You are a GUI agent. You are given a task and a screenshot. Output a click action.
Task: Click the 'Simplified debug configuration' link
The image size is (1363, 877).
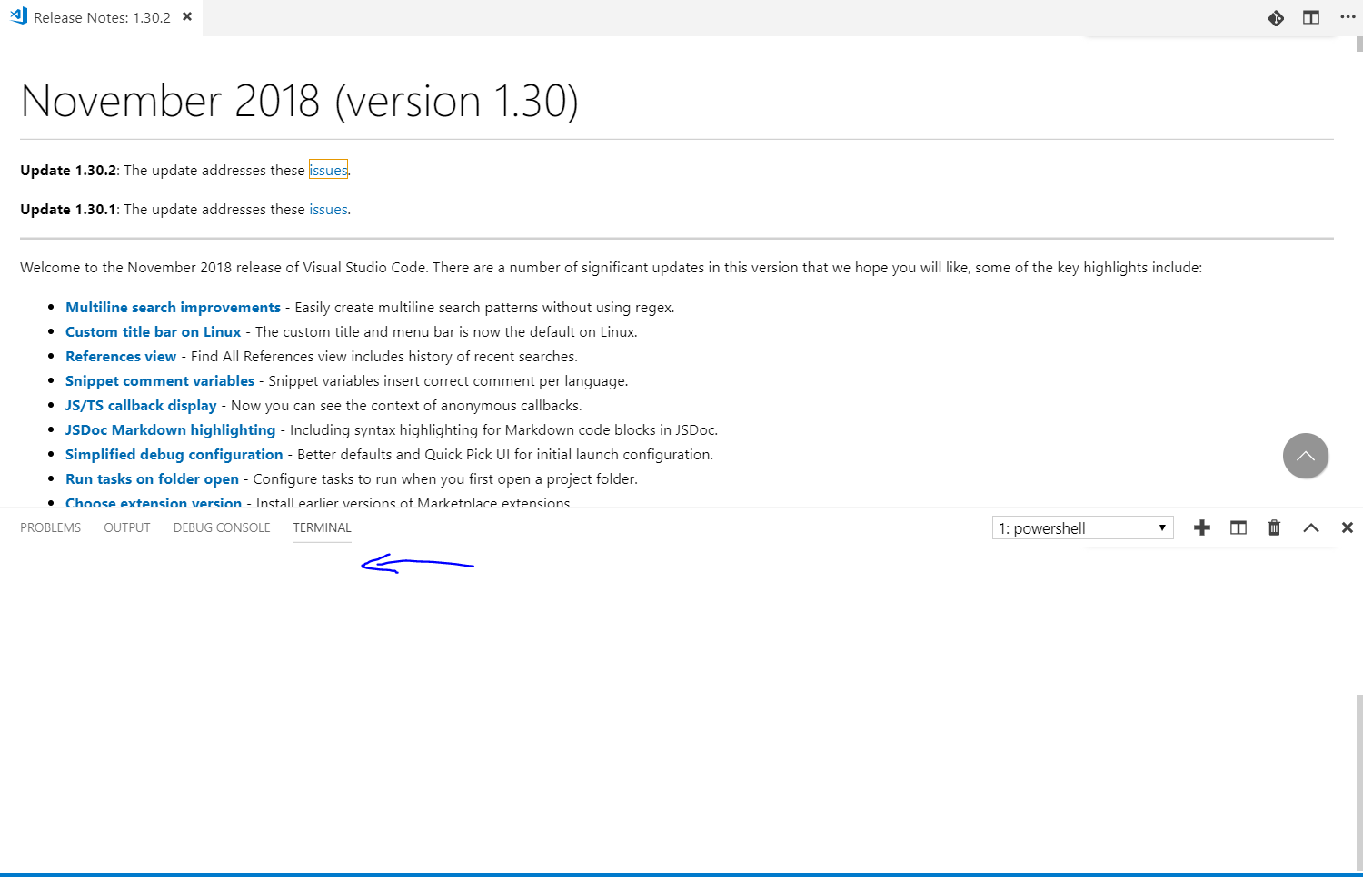[x=174, y=454]
